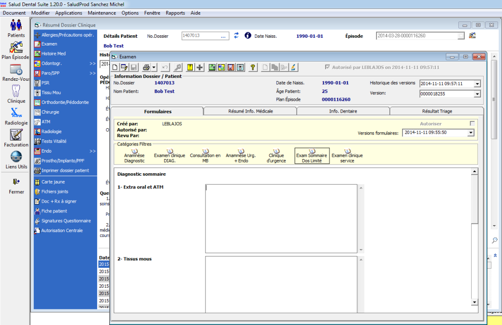The height and width of the screenshot is (325, 502).
Task: Click the icon right of the Épisode field
Action: (472, 35)
